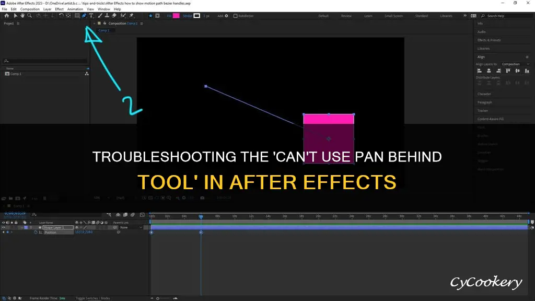
Task: Toggle the composition viewer lock icon
Action: pos(104,23)
